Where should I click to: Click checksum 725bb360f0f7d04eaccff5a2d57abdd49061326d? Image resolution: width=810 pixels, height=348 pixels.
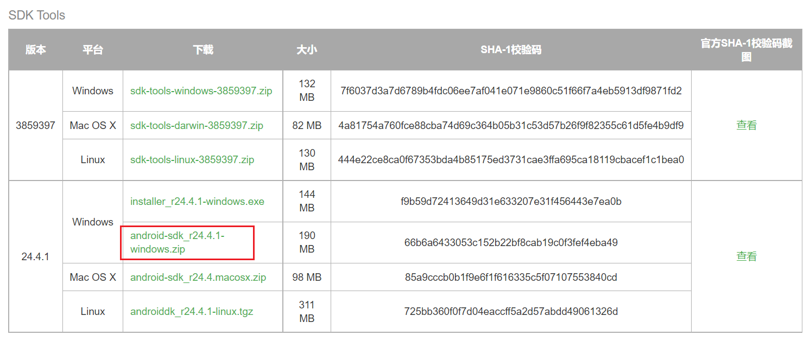pos(511,312)
